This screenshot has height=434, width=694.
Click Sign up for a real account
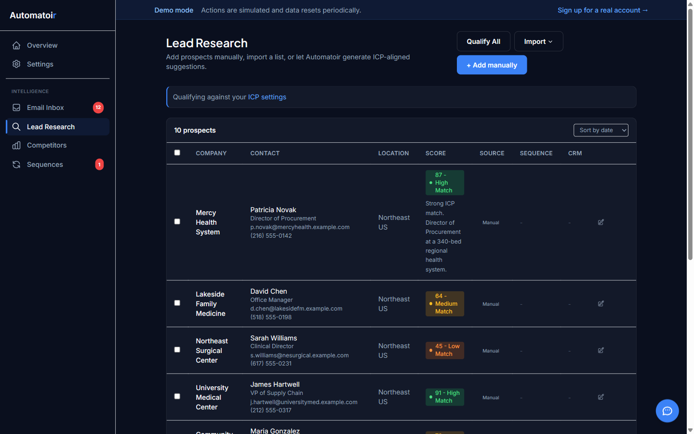[x=602, y=10]
